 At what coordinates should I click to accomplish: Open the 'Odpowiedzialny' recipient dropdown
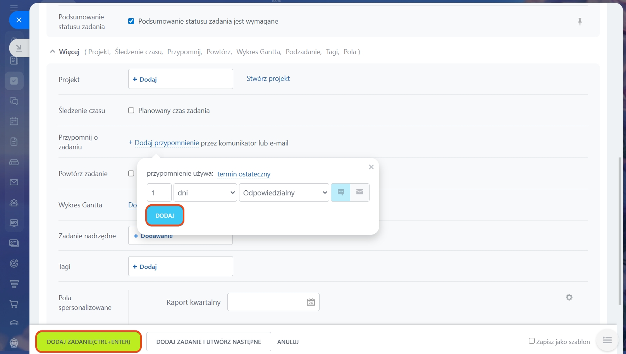(x=284, y=193)
